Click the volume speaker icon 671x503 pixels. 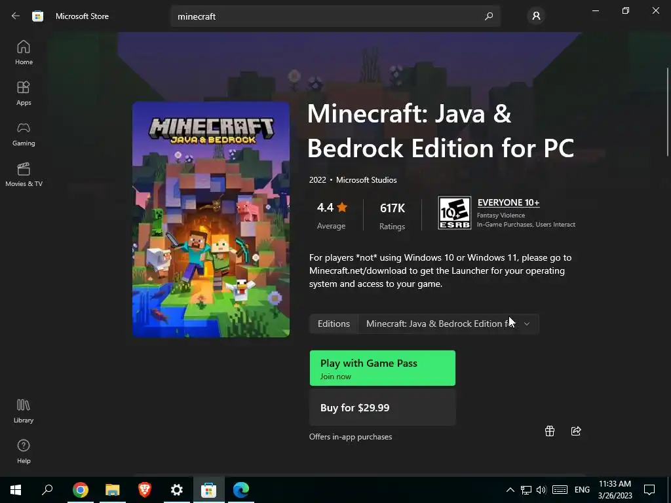coord(541,490)
